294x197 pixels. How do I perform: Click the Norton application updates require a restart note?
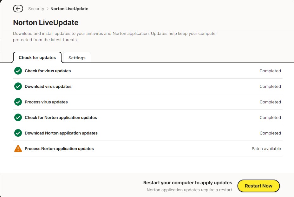tap(189, 190)
